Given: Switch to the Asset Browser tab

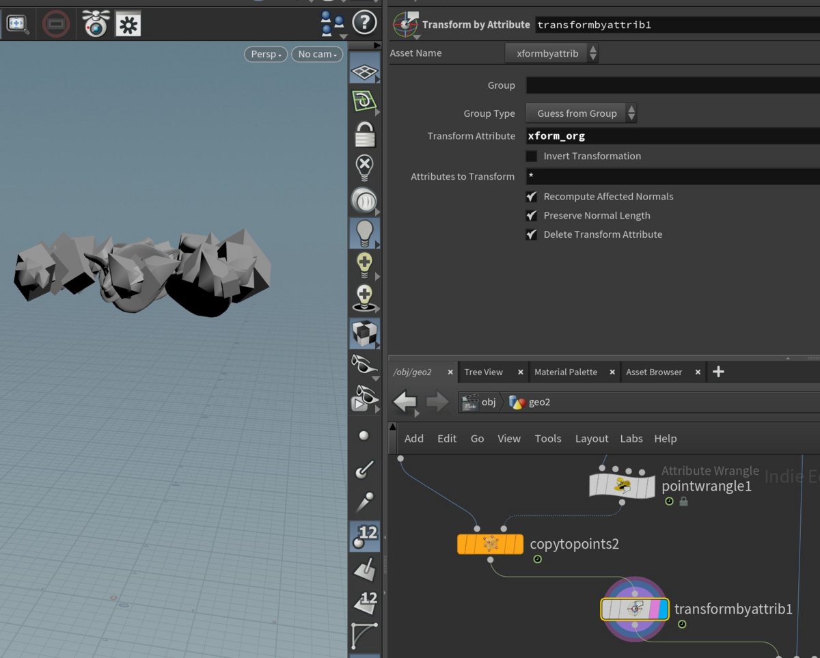Looking at the screenshot, I should click(x=654, y=372).
